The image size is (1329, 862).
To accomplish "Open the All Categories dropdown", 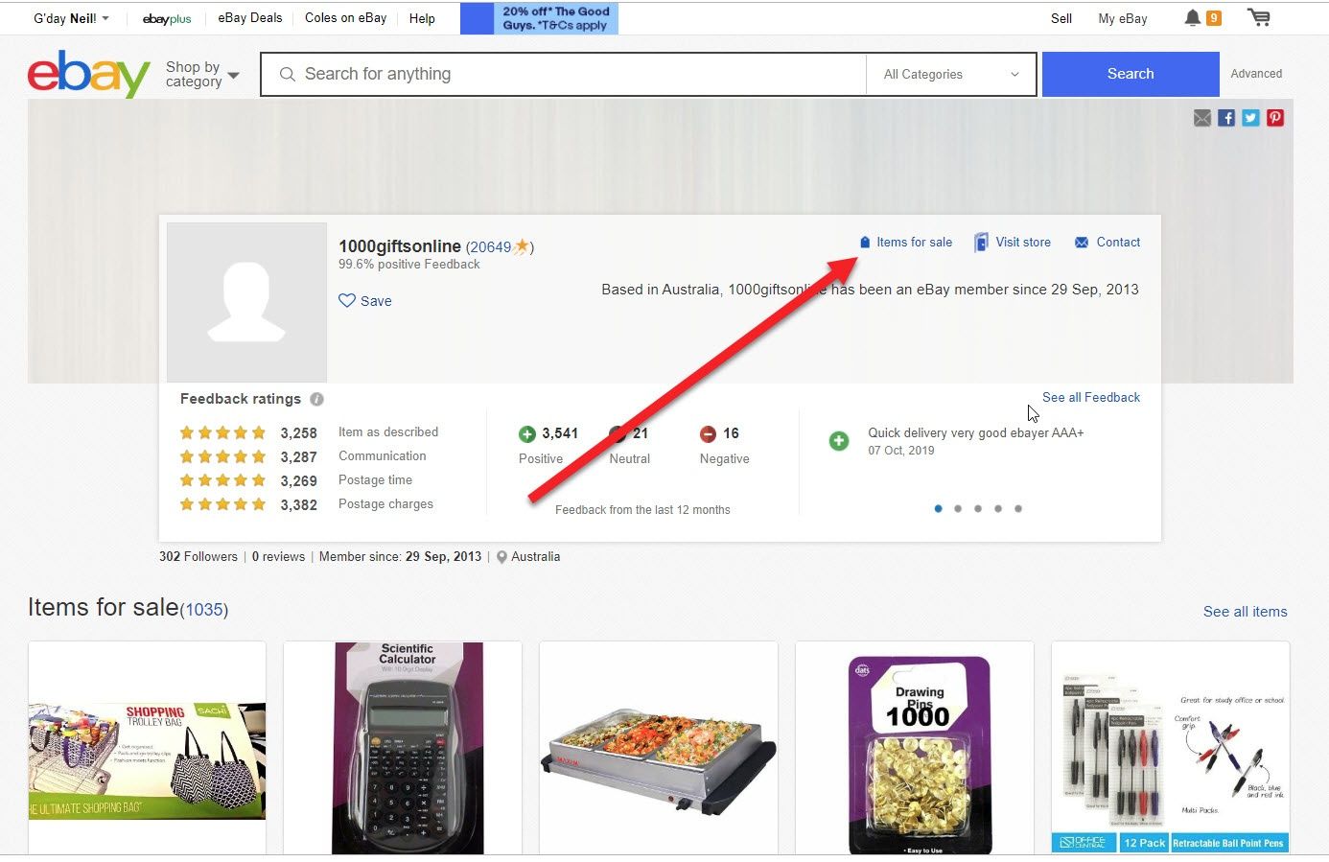I will (951, 74).
